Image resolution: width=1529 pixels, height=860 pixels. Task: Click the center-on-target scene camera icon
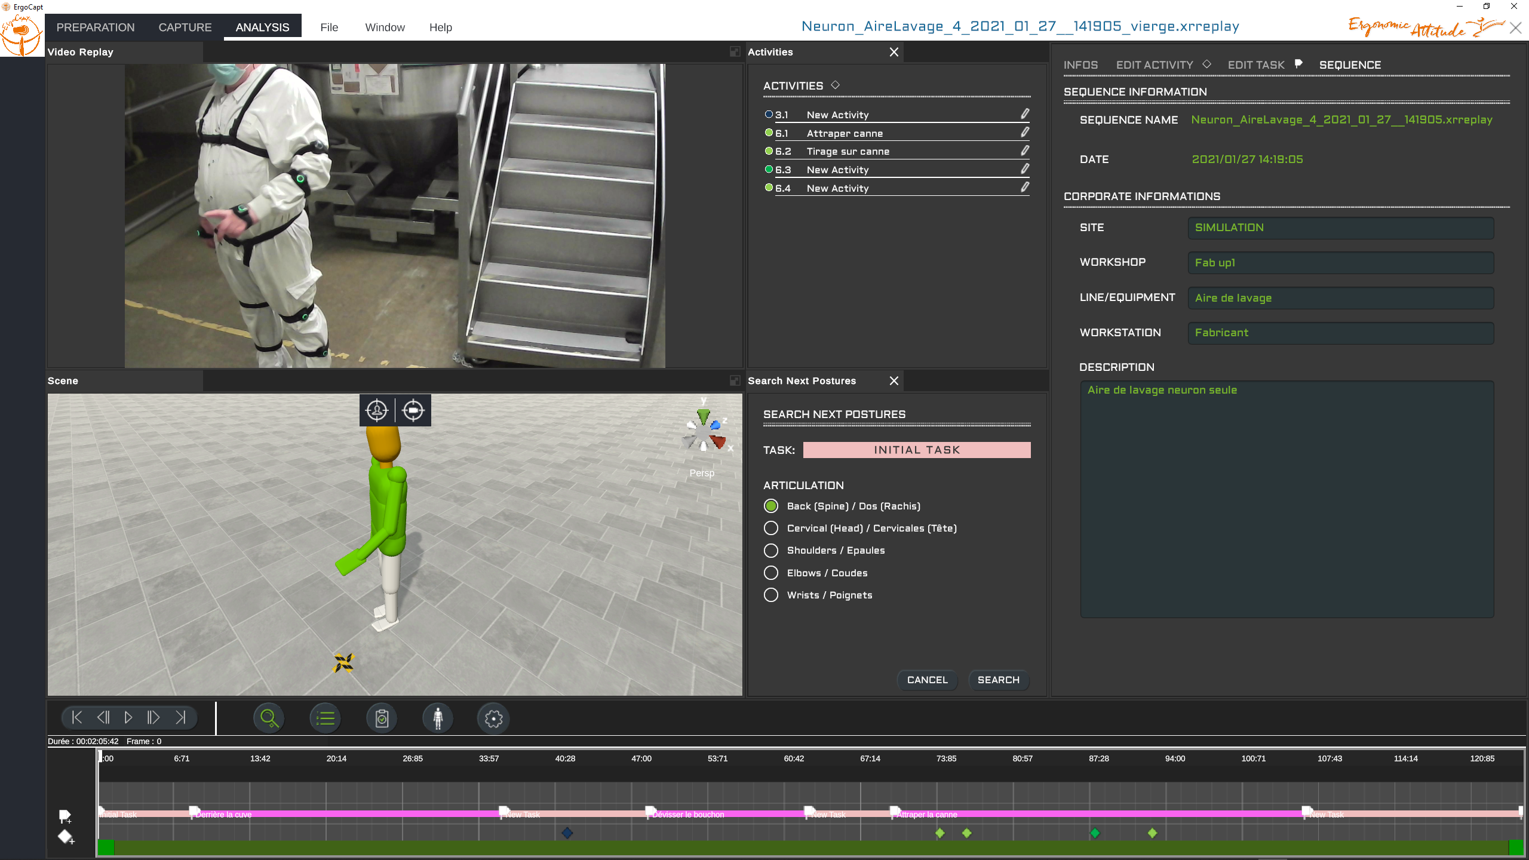[x=413, y=410]
